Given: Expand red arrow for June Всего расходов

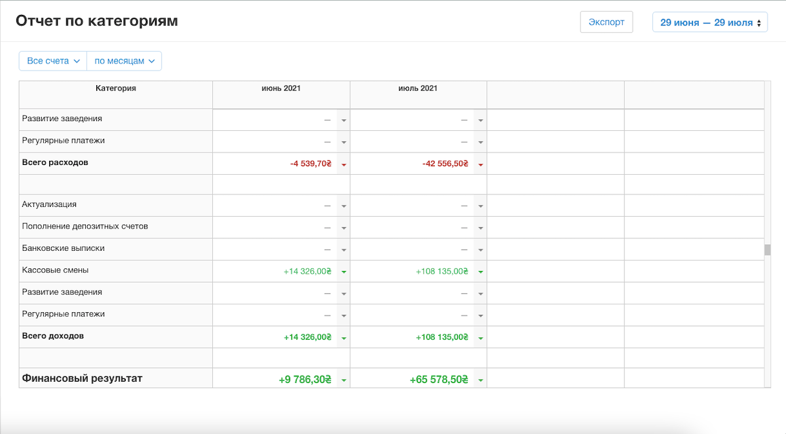Looking at the screenshot, I should point(344,164).
